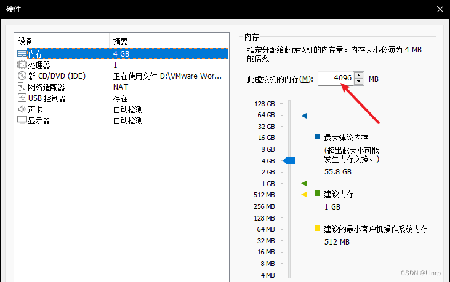
Task: Select the USB 控制器 row
Action: tap(123, 98)
